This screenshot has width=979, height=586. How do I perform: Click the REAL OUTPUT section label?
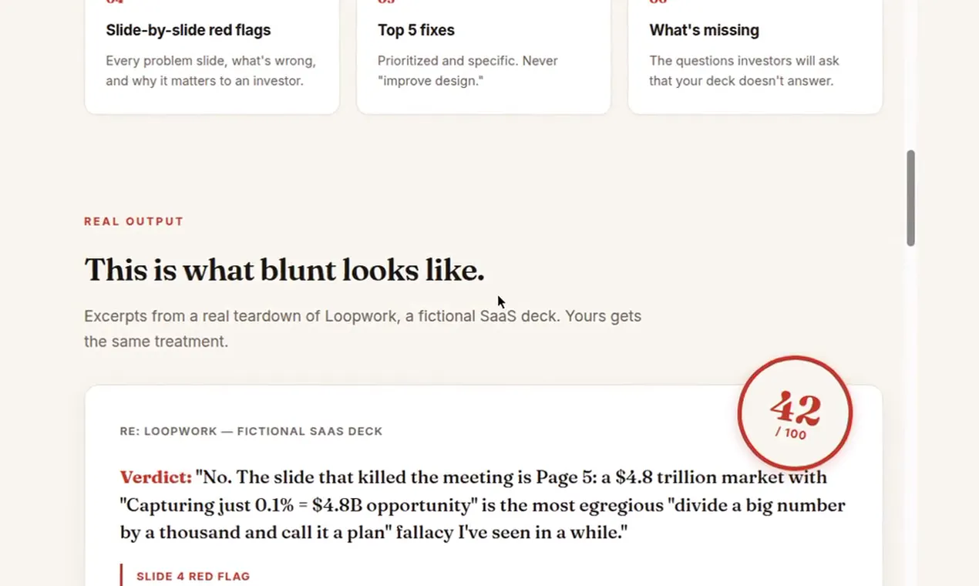pos(134,221)
